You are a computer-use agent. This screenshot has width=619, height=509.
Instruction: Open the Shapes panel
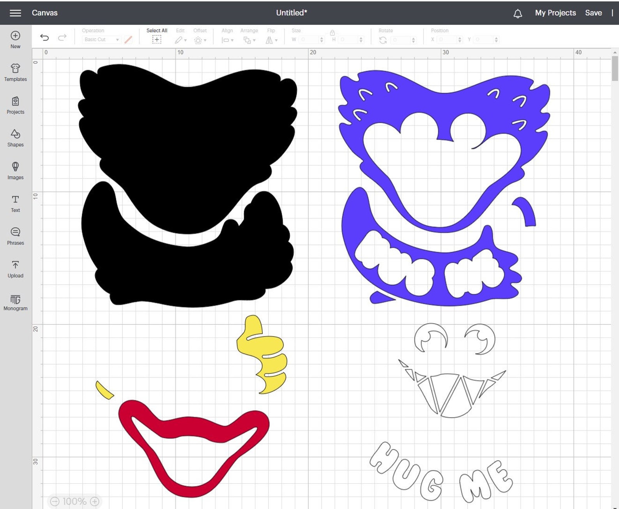[15, 138]
